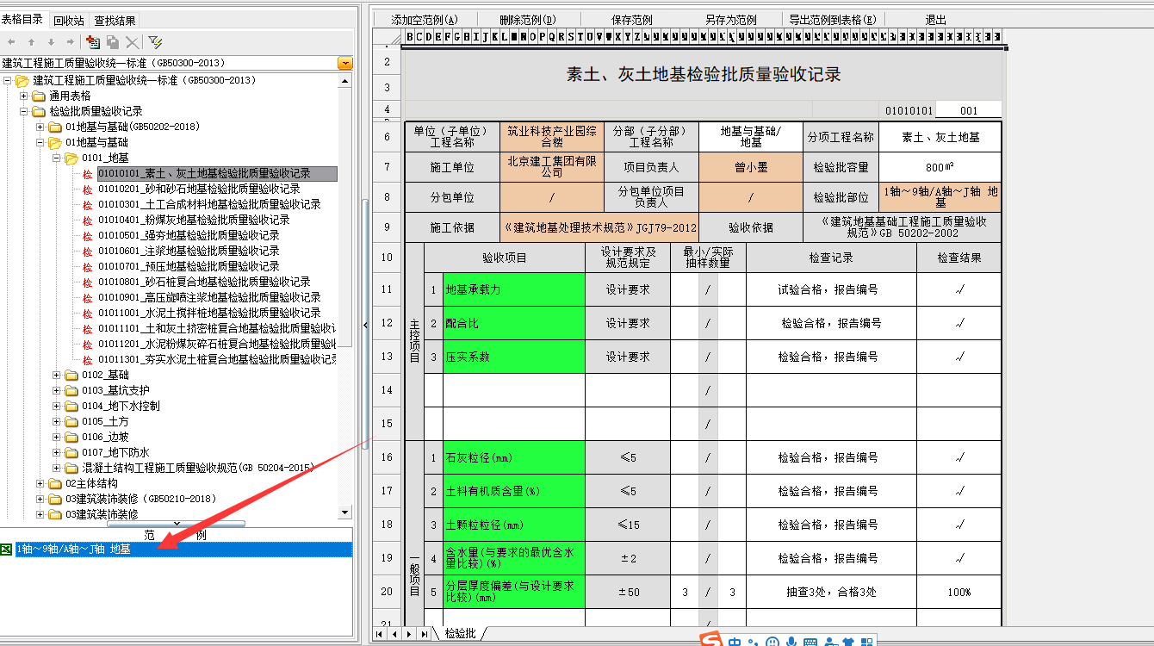The image size is (1154, 646).
Task: Click the folder icon of 通用表格
Action: (x=39, y=96)
